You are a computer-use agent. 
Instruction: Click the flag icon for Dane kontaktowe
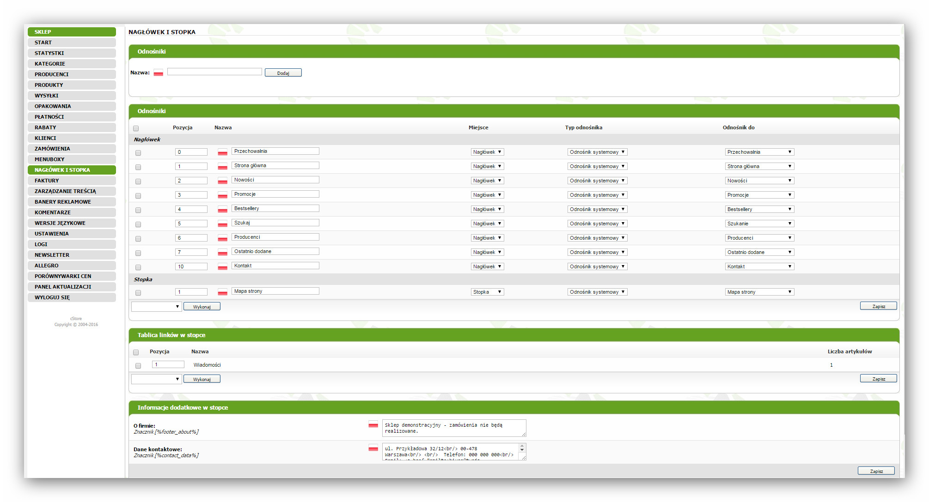tap(373, 448)
